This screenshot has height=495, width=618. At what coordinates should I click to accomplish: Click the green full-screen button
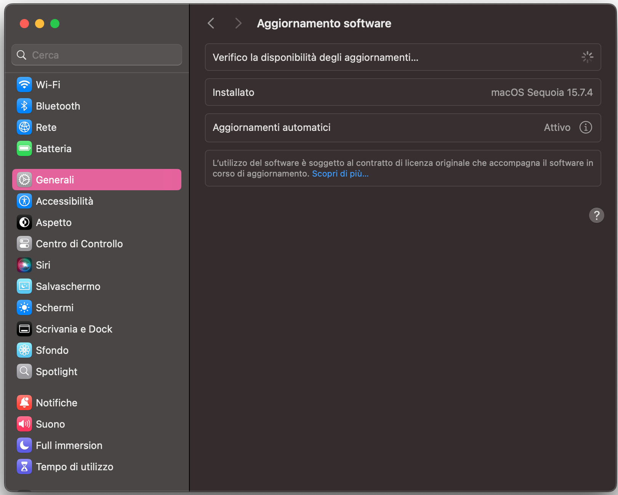click(55, 24)
